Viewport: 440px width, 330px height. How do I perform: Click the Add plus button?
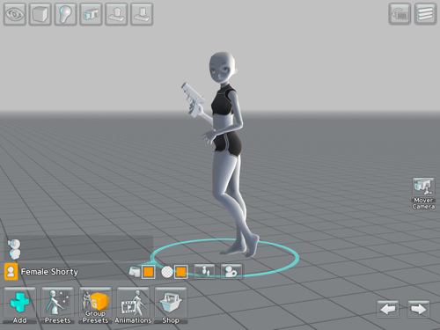coord(20,305)
